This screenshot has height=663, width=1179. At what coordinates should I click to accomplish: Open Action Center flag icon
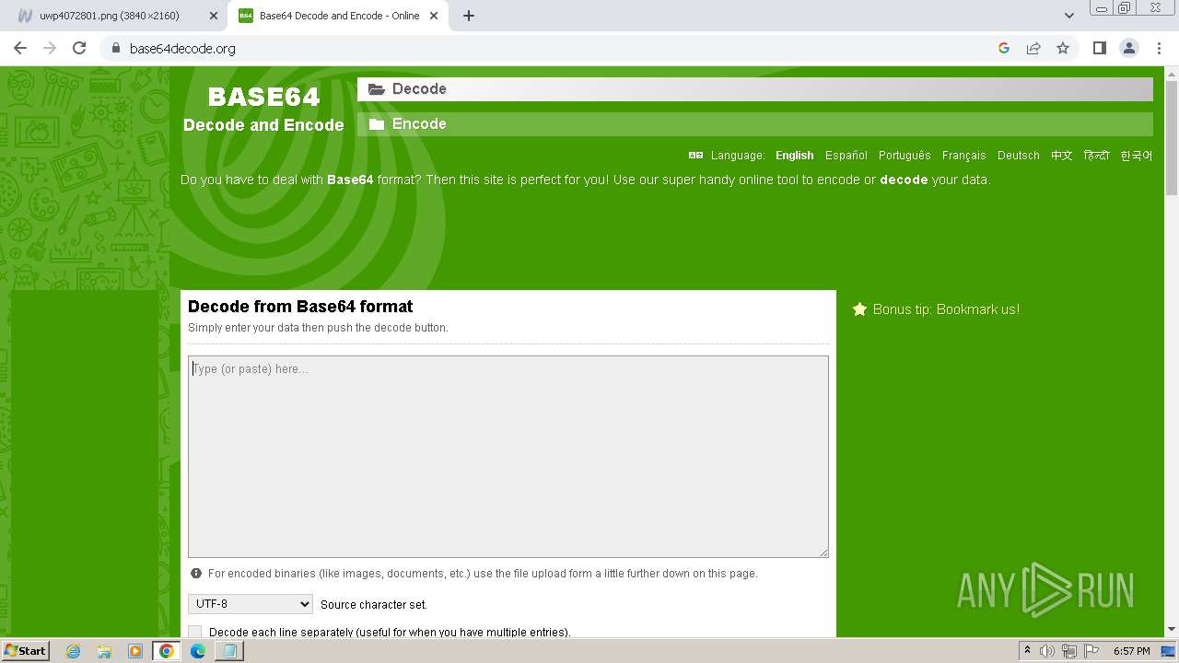pos(1091,651)
